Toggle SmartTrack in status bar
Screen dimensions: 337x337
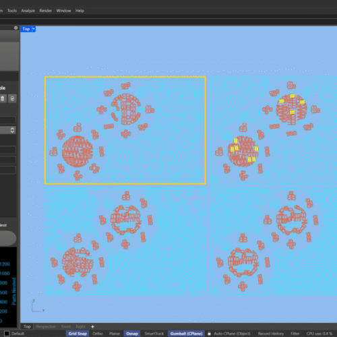click(x=154, y=334)
